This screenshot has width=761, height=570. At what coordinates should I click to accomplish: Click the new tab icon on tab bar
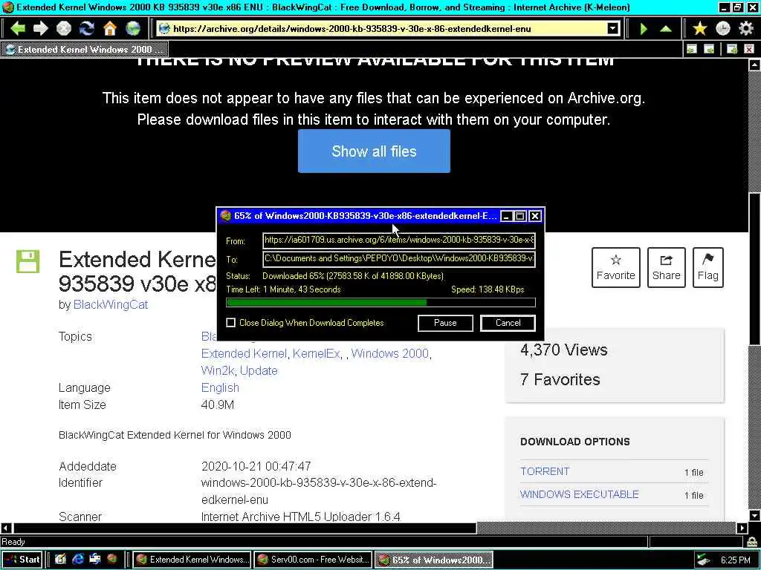pos(732,49)
